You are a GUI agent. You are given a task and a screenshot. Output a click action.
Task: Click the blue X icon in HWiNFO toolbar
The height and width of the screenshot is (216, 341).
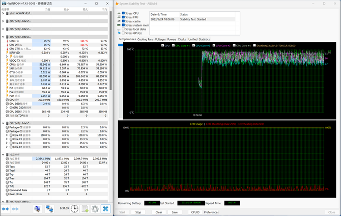tap(105, 209)
